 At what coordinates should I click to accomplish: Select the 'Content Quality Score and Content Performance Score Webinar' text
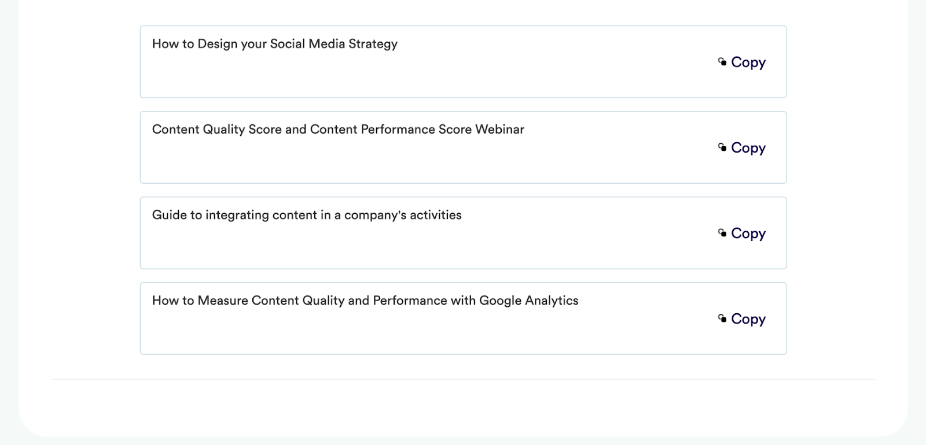[x=338, y=129]
